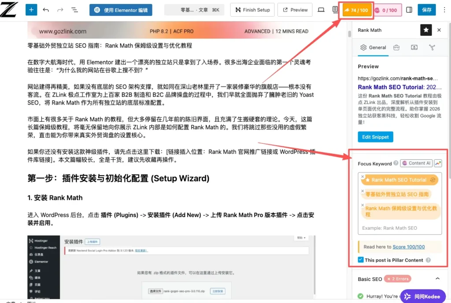Open Content AI score 0/100

coord(388,10)
